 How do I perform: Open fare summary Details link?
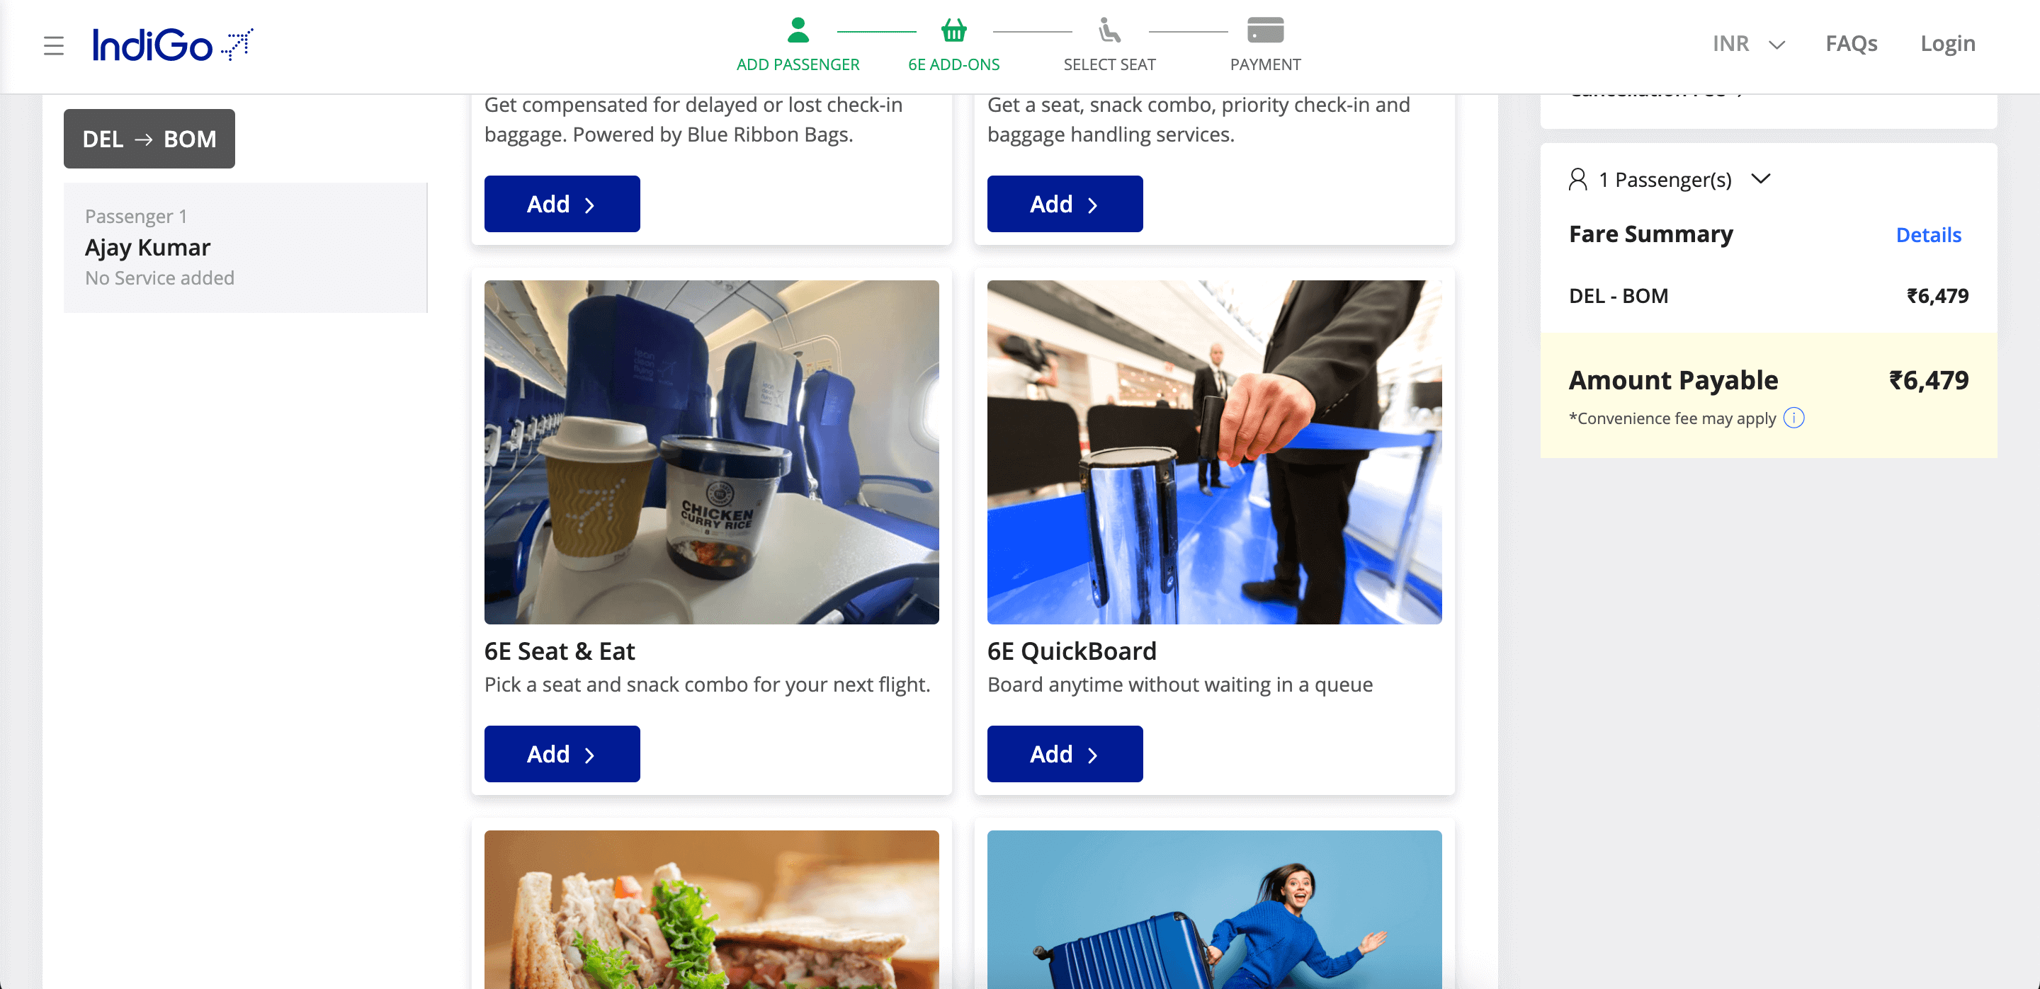(x=1927, y=235)
